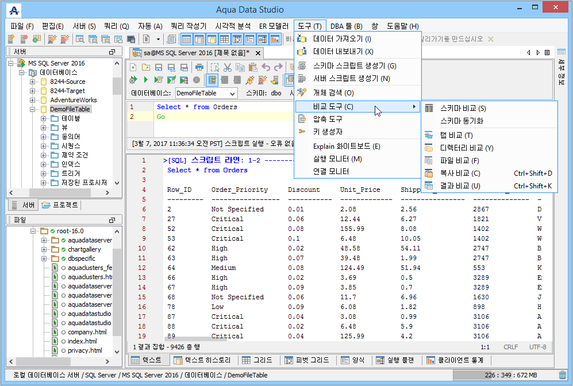The width and height of the screenshot is (573, 386).
Task: Click the scissors Cut icon in editor toolbar
Action: [x=228, y=67]
